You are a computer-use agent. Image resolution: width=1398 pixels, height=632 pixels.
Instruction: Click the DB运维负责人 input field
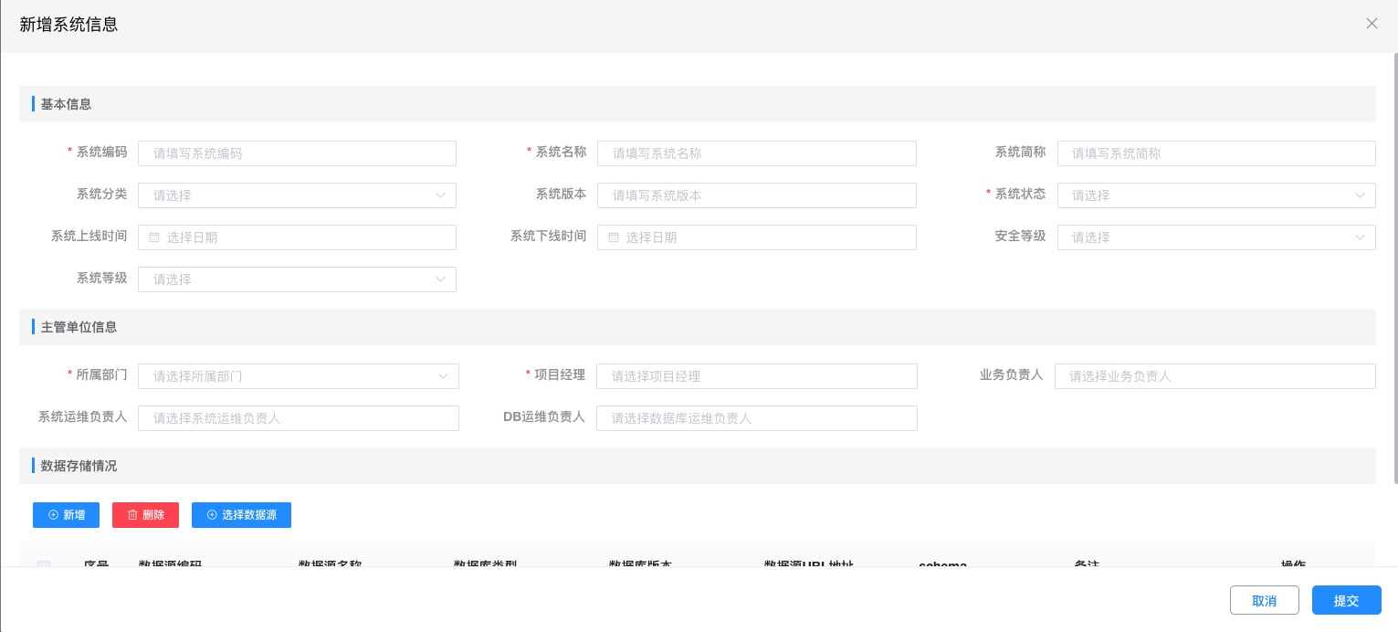click(756, 418)
